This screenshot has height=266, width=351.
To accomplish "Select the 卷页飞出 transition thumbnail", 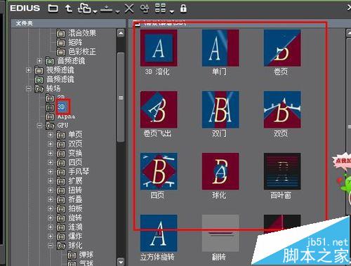I will 159,109.
